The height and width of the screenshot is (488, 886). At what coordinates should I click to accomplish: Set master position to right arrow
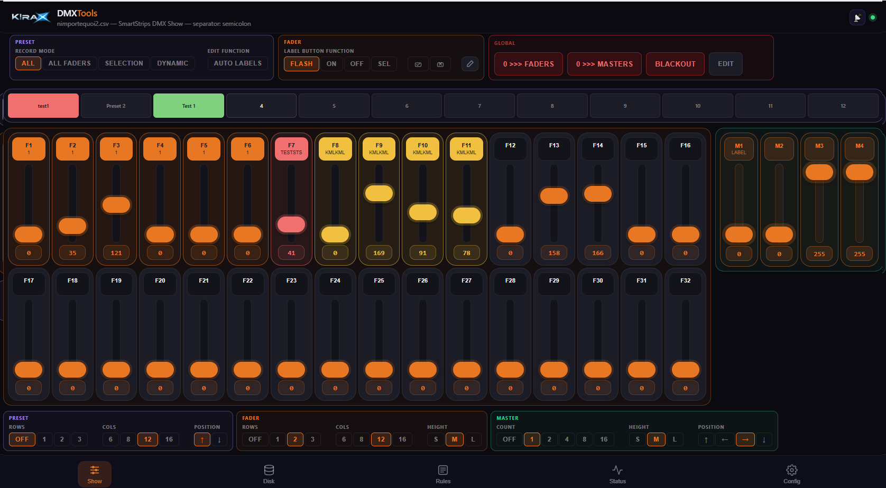coord(745,439)
